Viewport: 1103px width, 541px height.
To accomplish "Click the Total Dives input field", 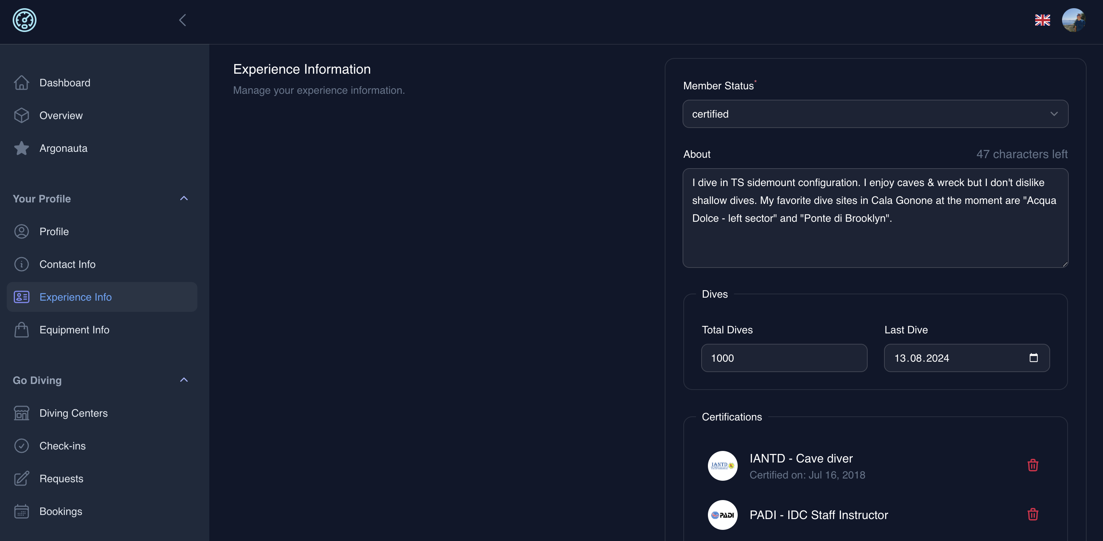I will [x=783, y=358].
